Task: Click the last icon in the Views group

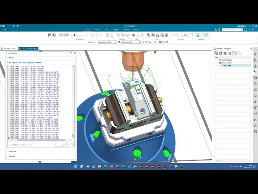Action: 166,35
